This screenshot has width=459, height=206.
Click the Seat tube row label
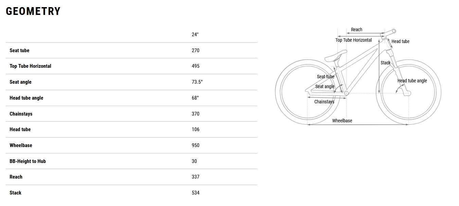click(x=19, y=50)
